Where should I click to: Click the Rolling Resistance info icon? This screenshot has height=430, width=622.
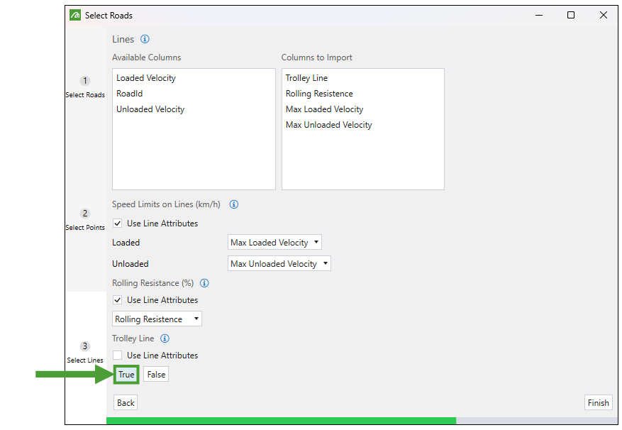click(x=204, y=283)
